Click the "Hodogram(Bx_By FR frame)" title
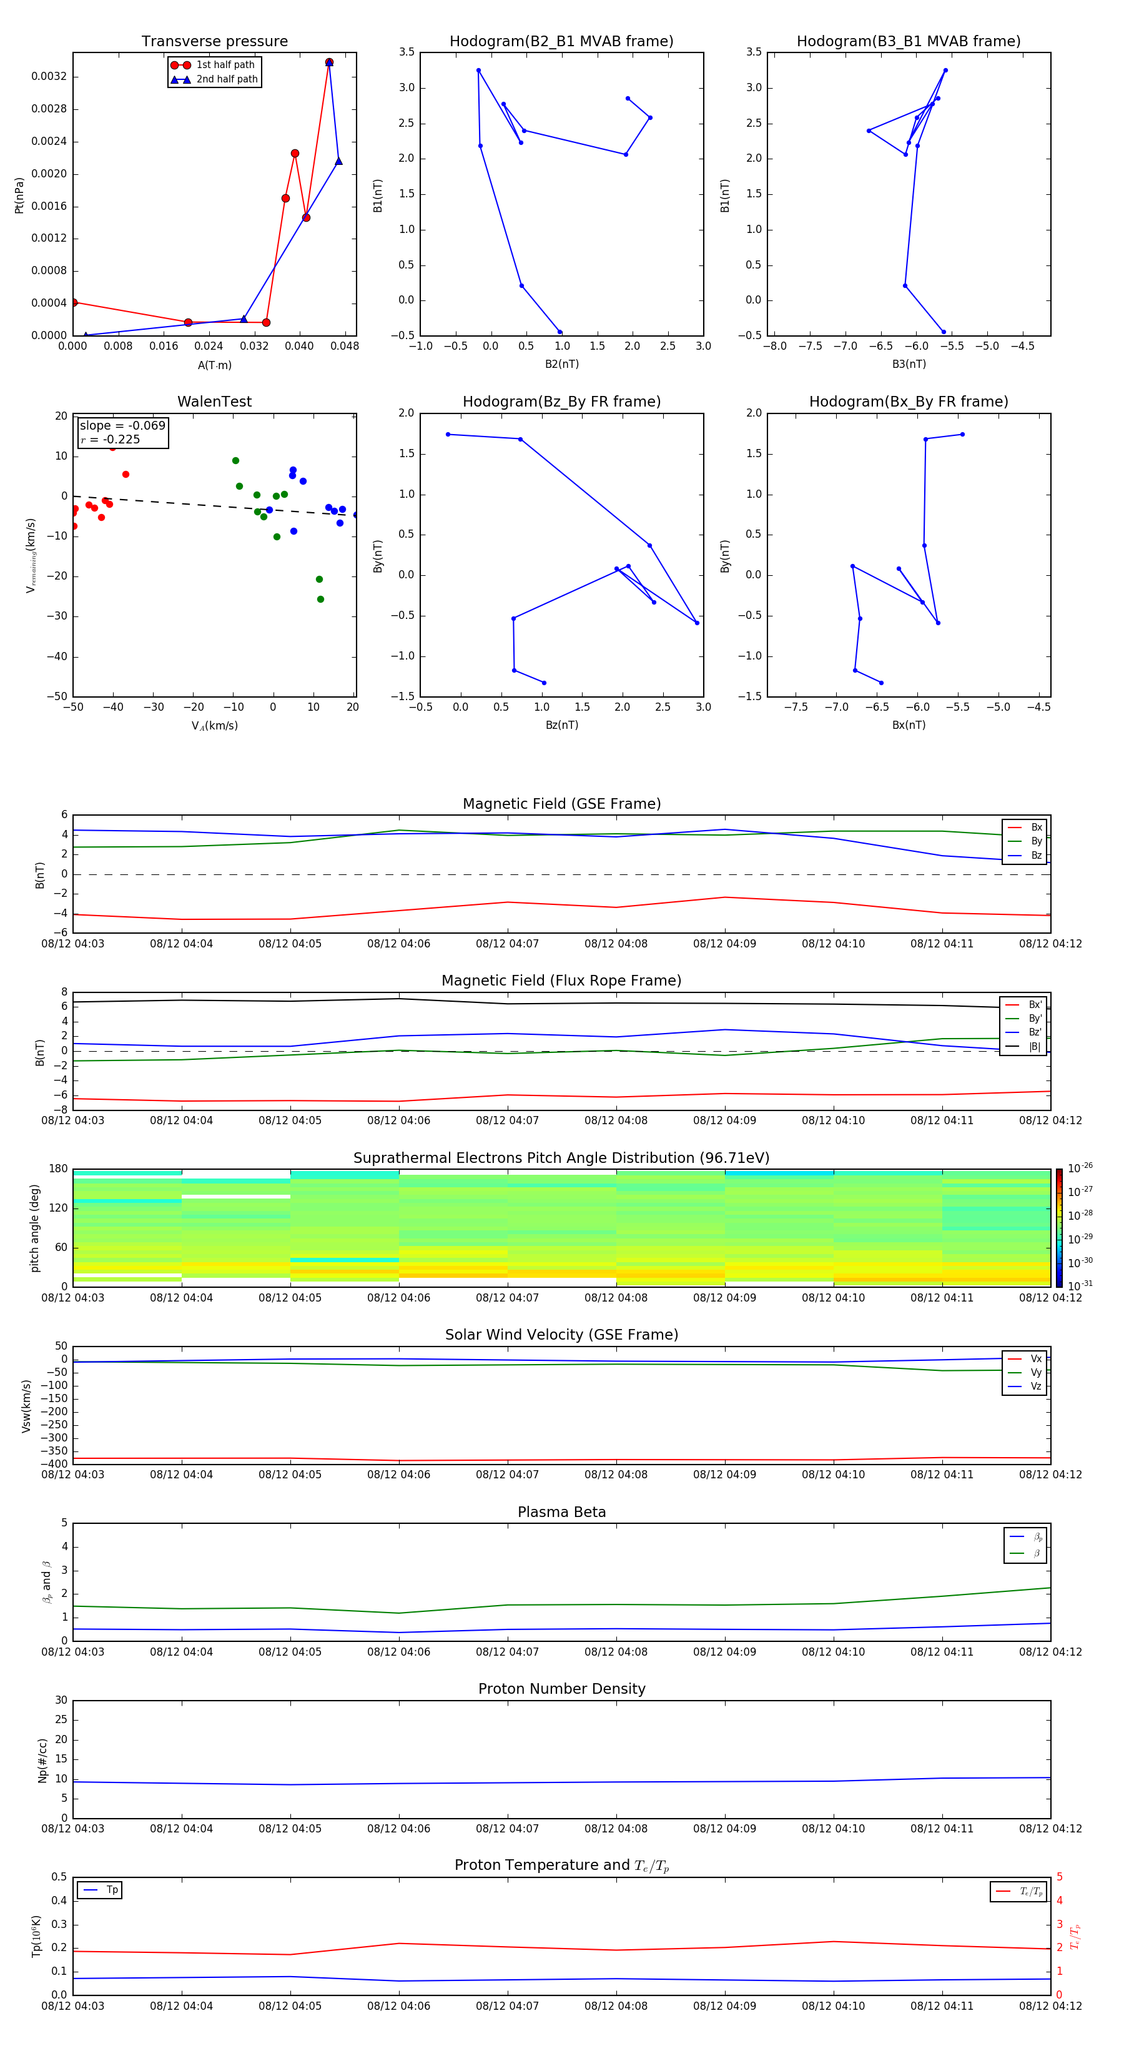The height and width of the screenshot is (2061, 1124). click(909, 402)
